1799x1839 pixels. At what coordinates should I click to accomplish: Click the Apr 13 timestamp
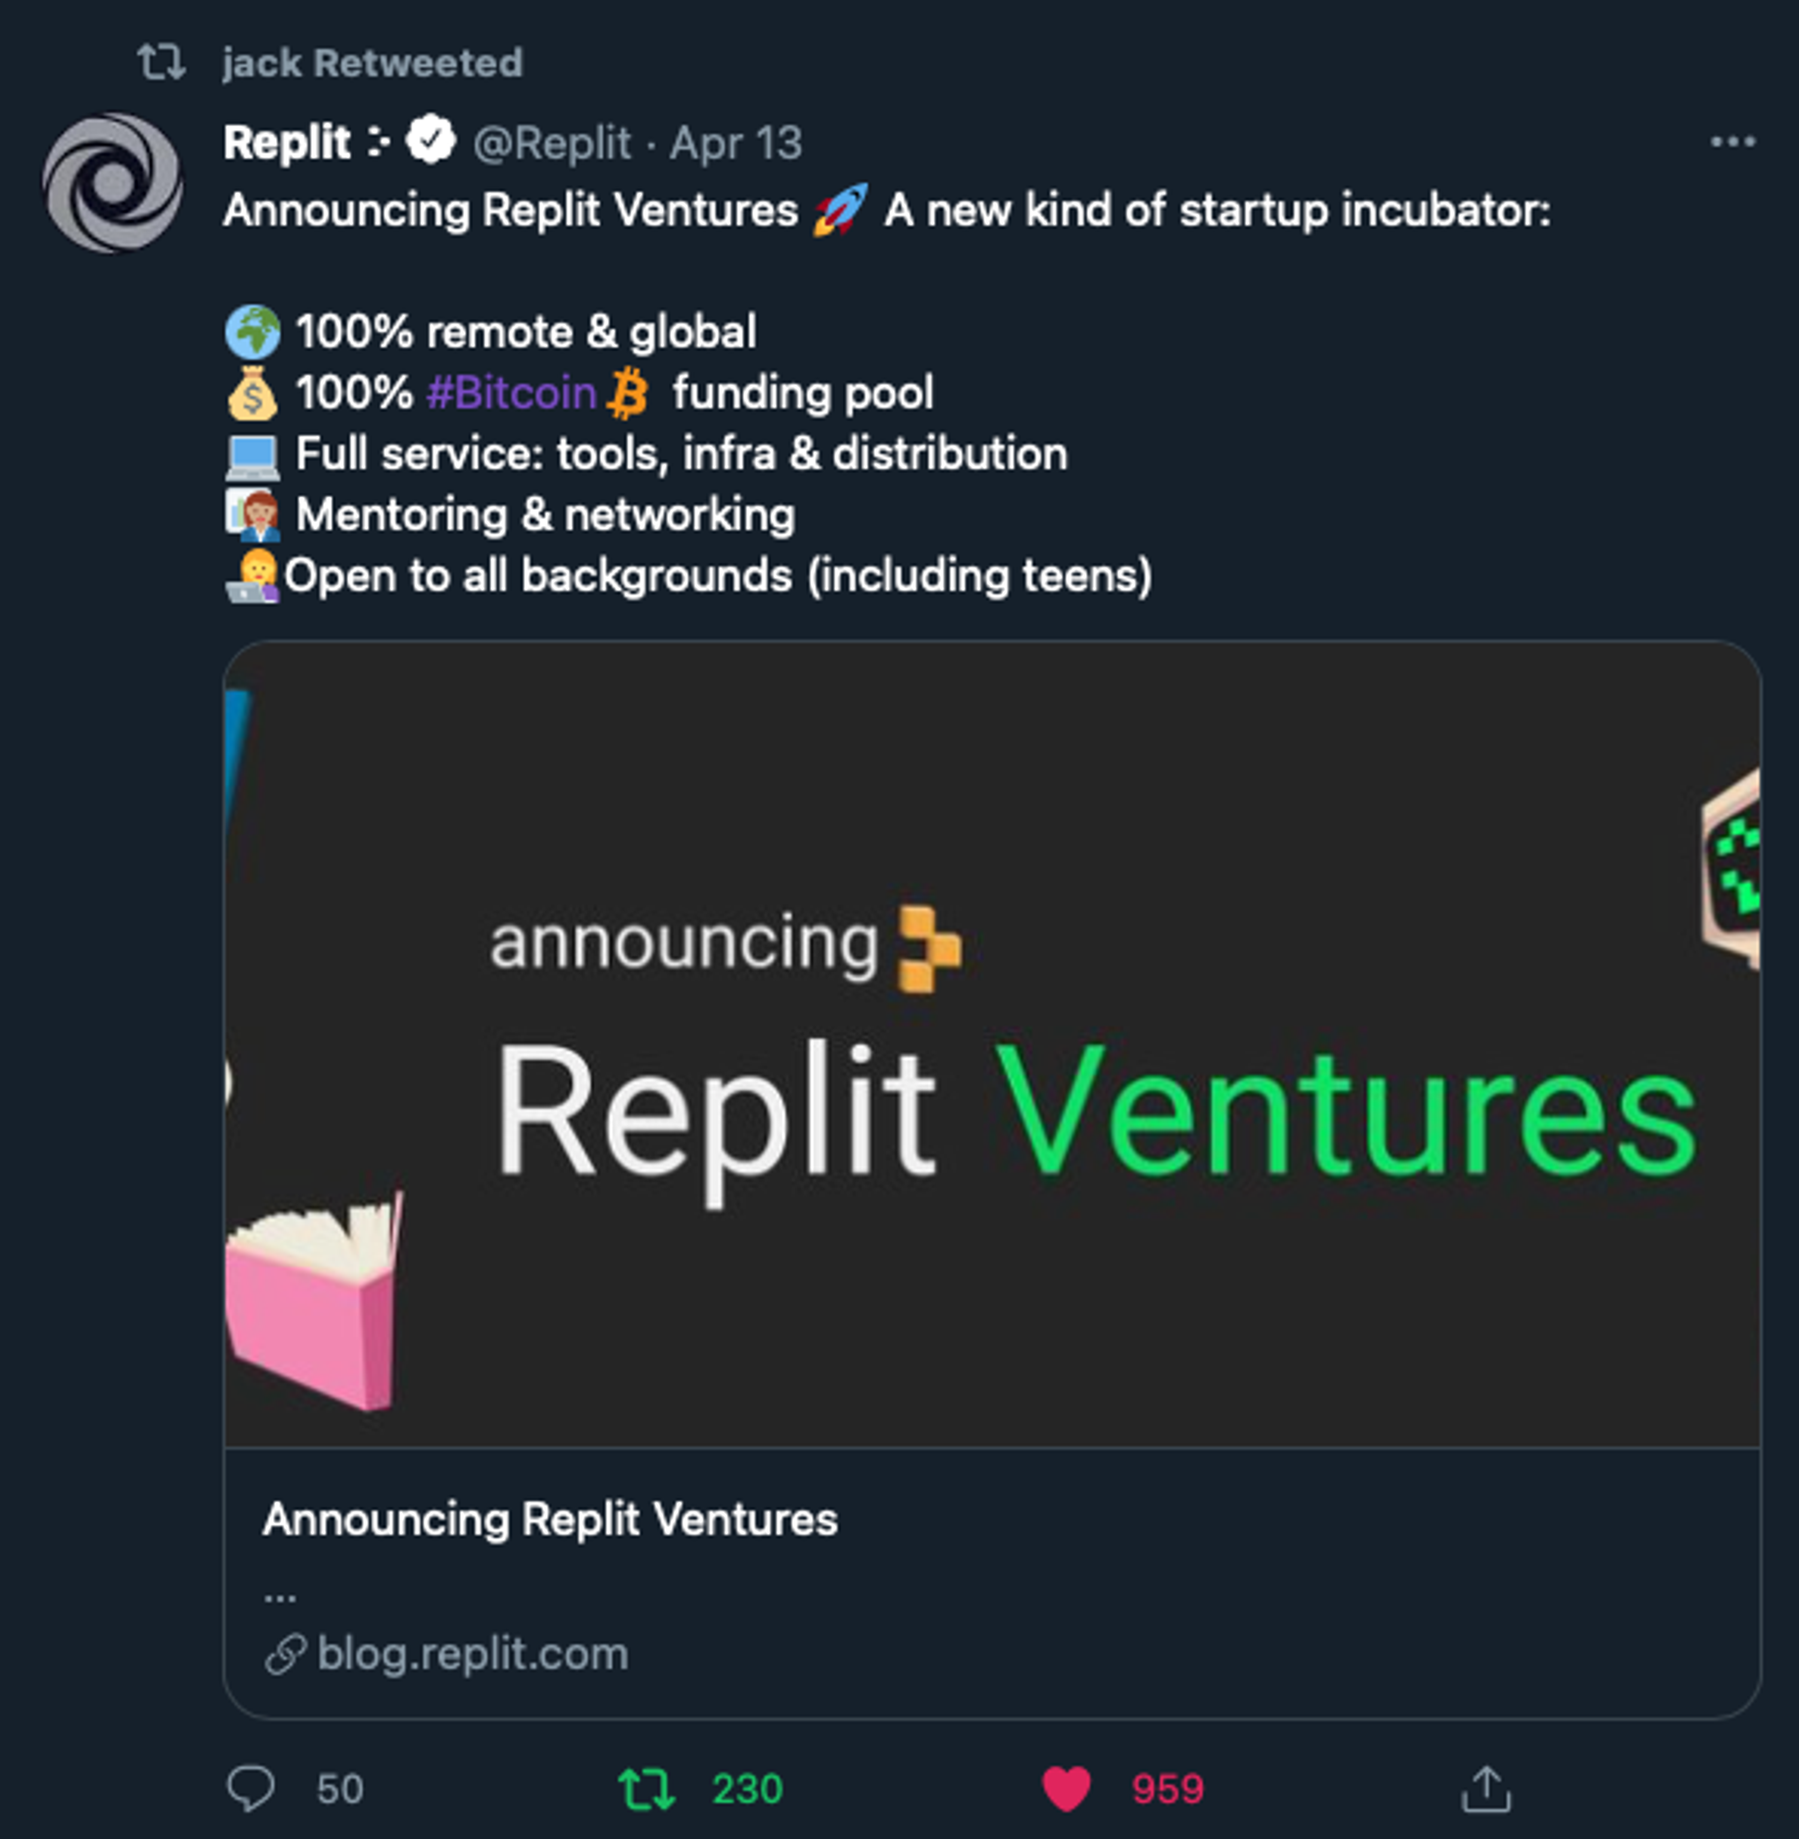click(736, 142)
